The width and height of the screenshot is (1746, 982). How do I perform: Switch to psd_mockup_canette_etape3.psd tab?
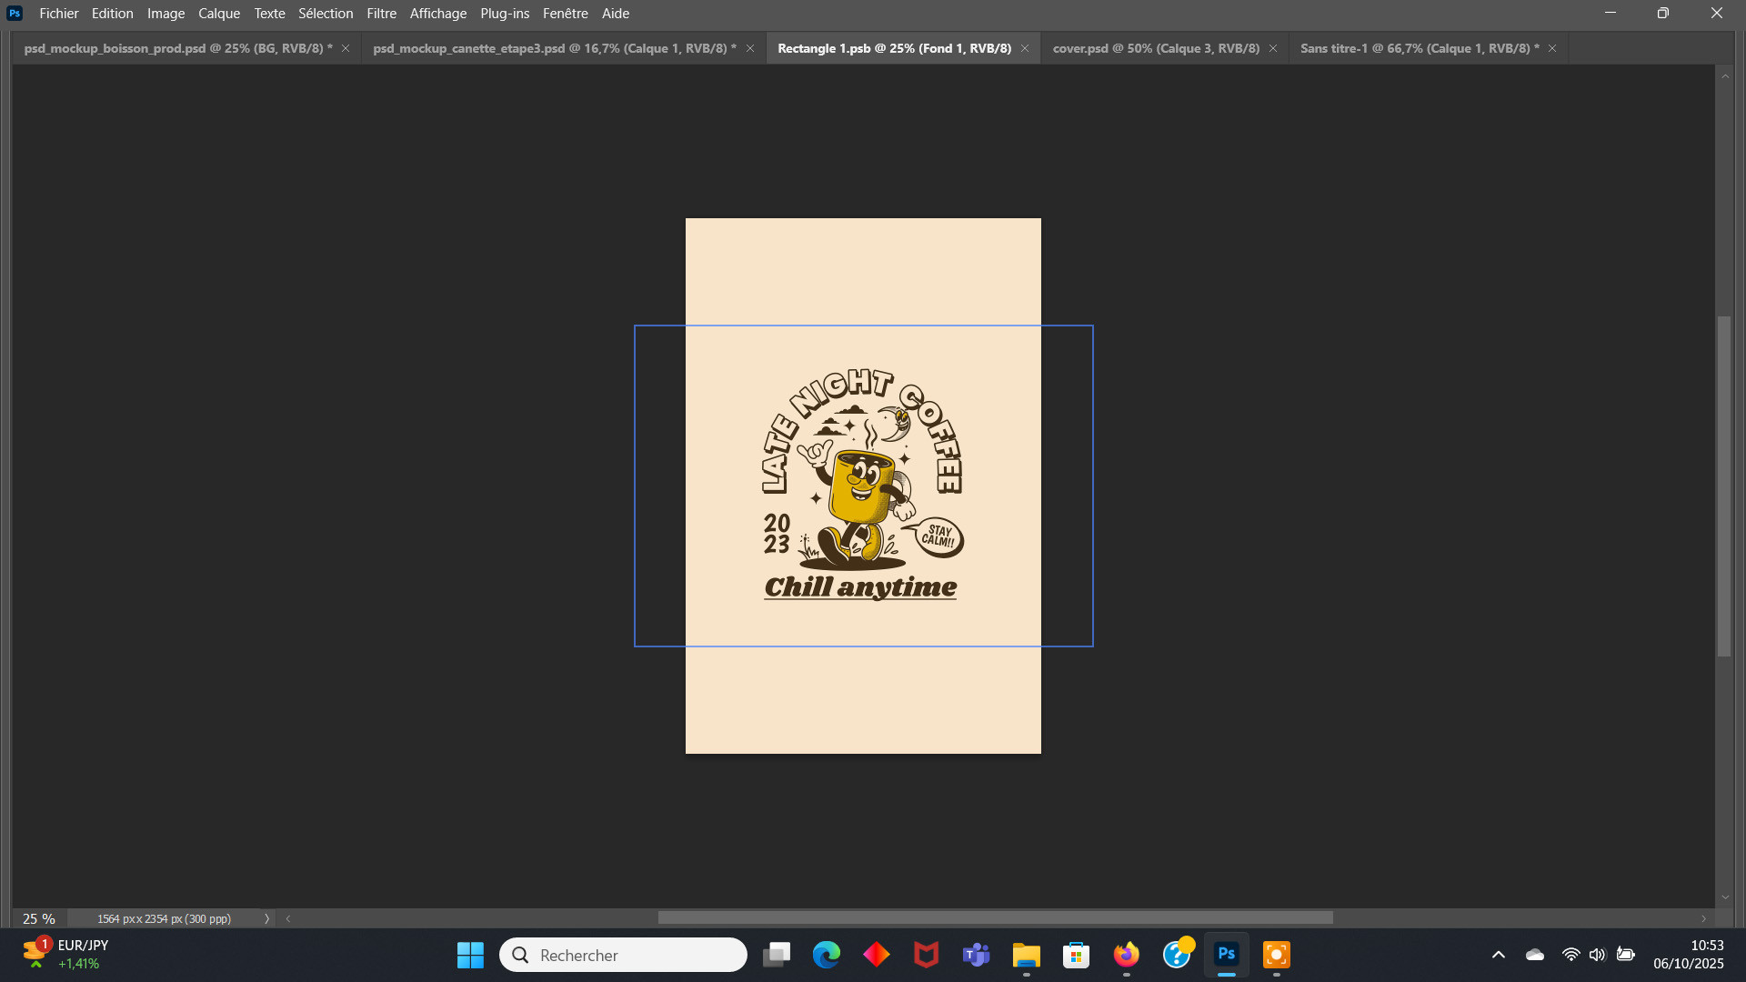[x=554, y=48]
